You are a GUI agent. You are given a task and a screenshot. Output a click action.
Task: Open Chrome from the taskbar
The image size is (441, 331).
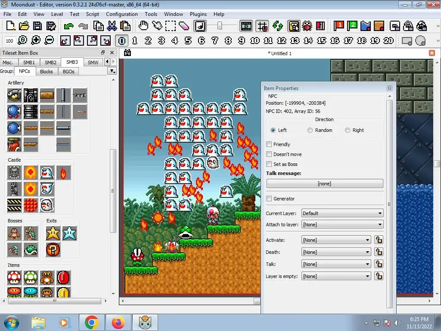[91, 322]
